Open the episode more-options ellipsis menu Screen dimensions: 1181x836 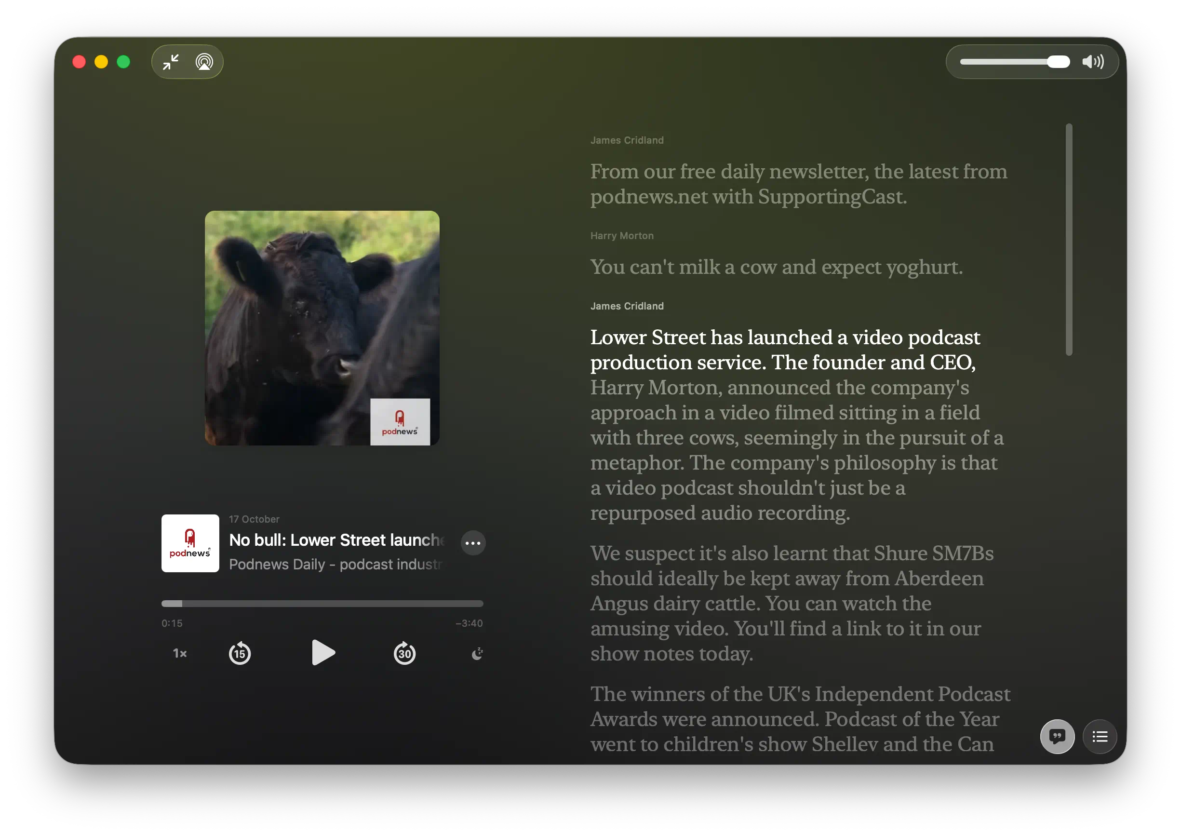(x=473, y=542)
